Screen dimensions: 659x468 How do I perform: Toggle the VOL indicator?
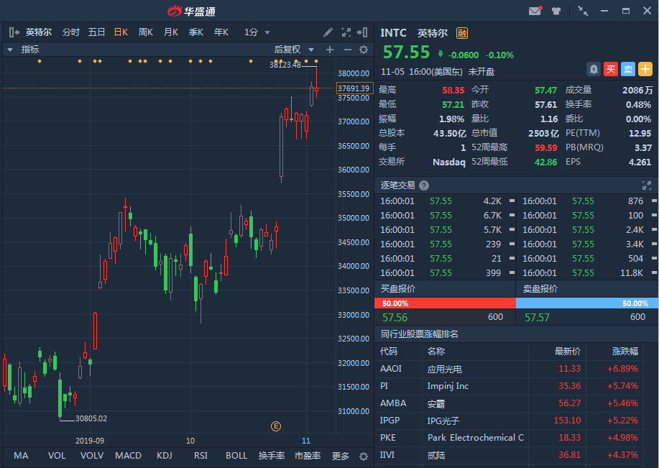57,456
